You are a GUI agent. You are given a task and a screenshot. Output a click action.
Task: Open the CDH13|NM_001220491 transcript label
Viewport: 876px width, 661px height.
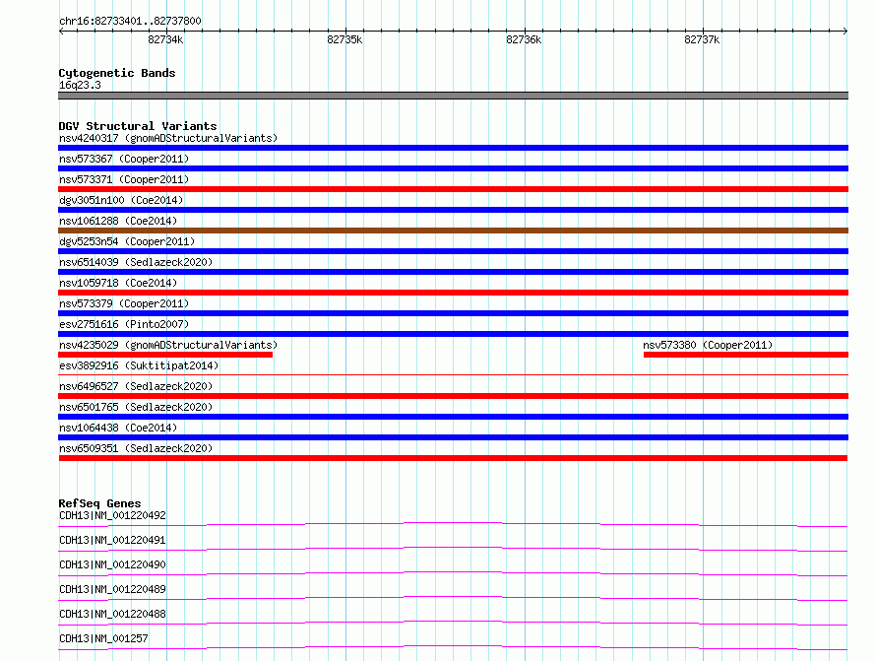point(112,540)
